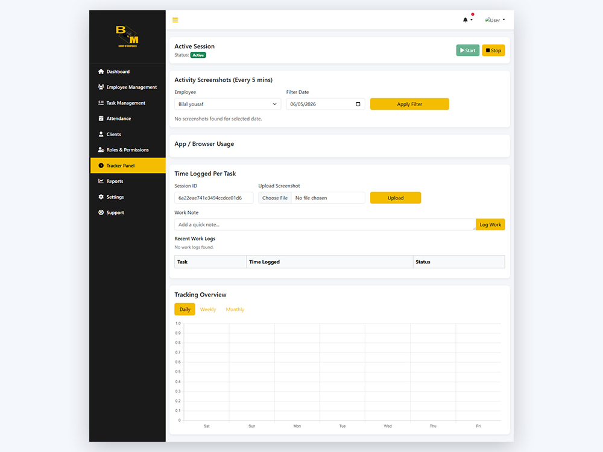This screenshot has height=452, width=603.
Task: Switch to Monthly overview tab
Action: (x=235, y=309)
